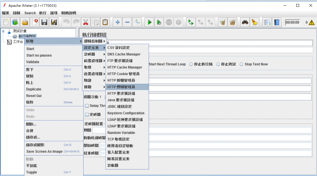Click the Undo arrow icon in the toolbar
This screenshot has width=317, height=176.
(x=66, y=22)
